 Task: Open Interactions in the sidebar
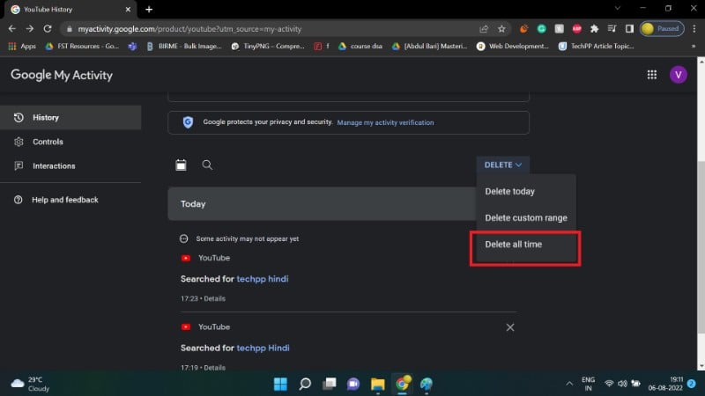(70, 166)
